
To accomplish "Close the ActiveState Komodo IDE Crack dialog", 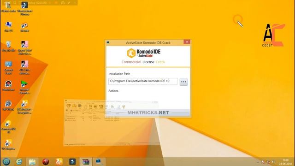I will tap(187, 42).
